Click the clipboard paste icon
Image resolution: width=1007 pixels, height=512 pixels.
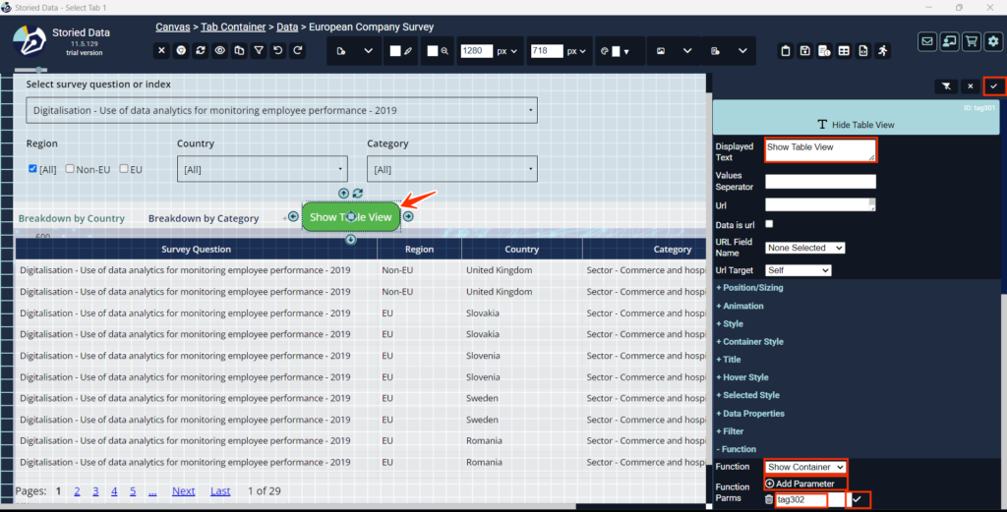coord(785,51)
